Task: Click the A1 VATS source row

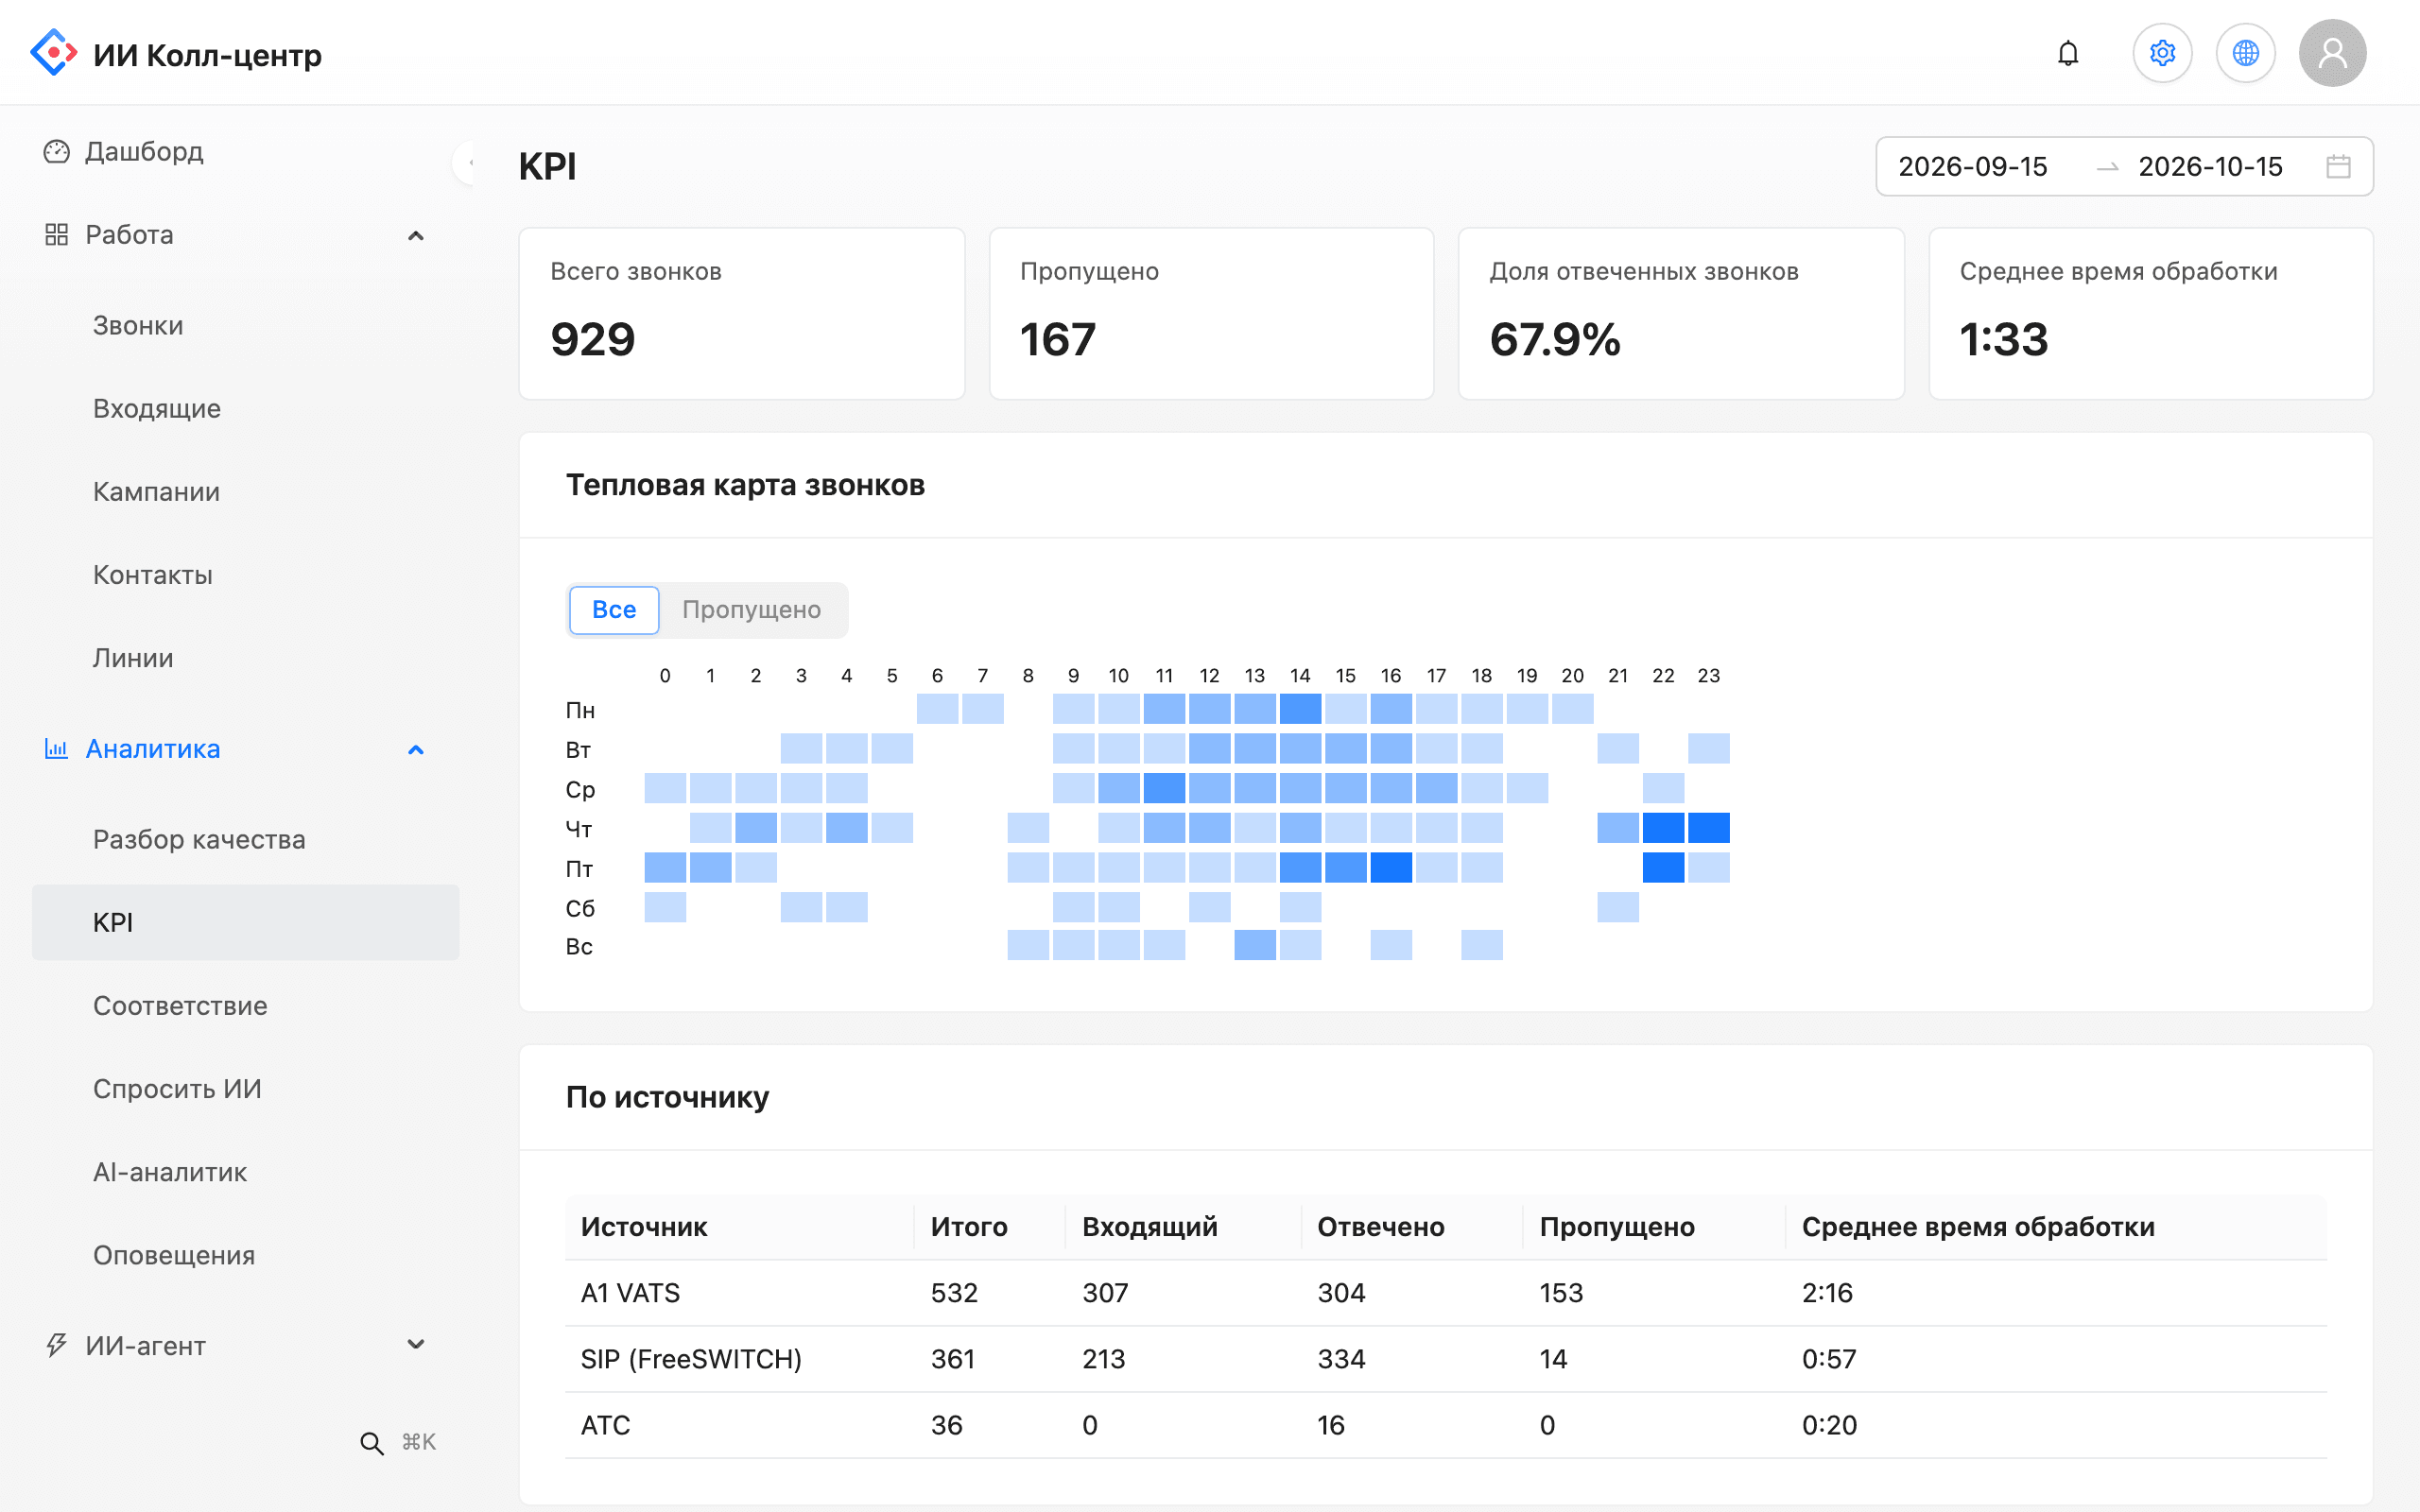Action: [1446, 1293]
